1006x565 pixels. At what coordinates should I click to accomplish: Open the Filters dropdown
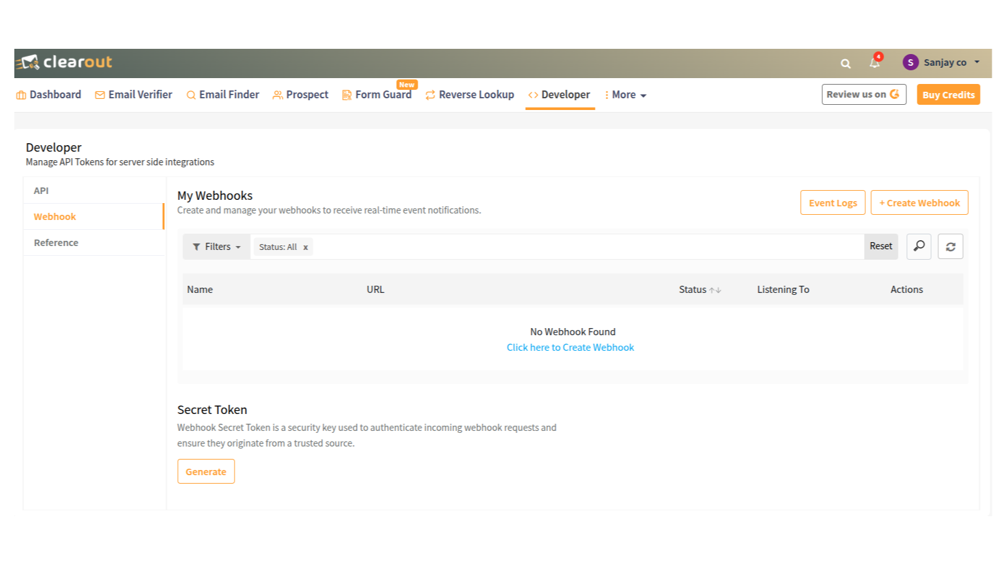pos(216,246)
